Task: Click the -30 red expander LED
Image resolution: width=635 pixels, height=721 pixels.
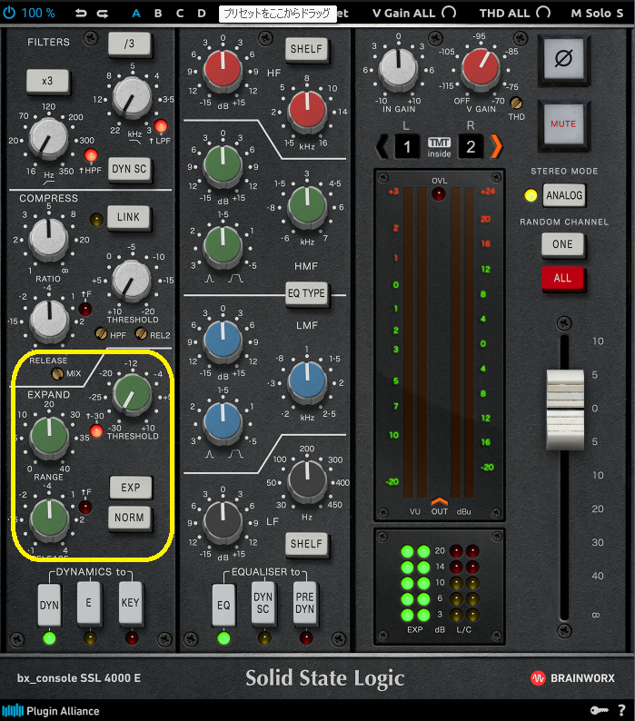Action: (96, 430)
